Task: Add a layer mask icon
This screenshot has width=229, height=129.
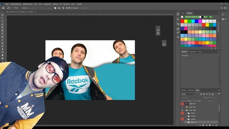Action: (203, 125)
